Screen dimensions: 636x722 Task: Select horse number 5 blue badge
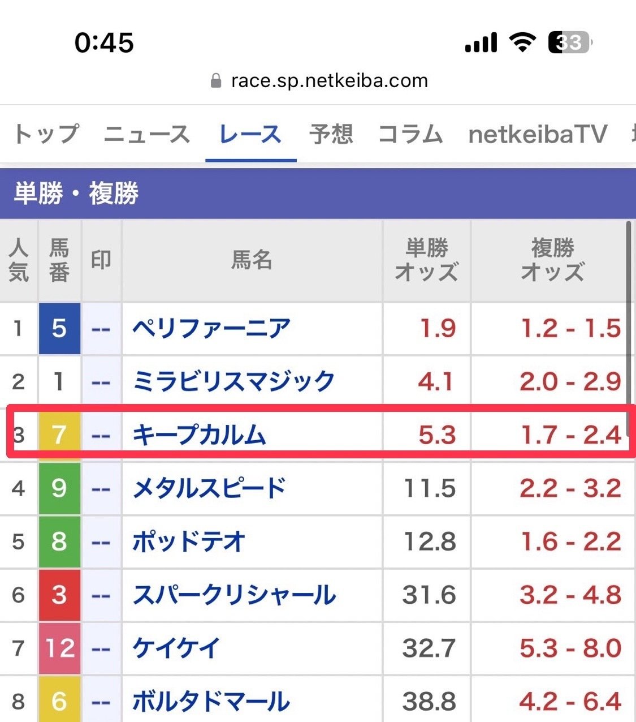(x=59, y=329)
